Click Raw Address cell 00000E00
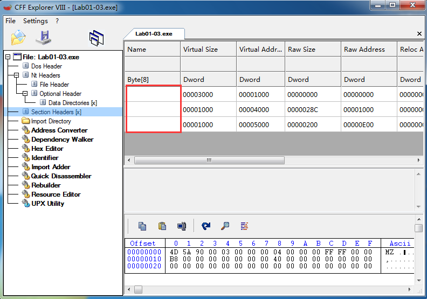Viewport: 427px width, 299px height. click(369, 124)
